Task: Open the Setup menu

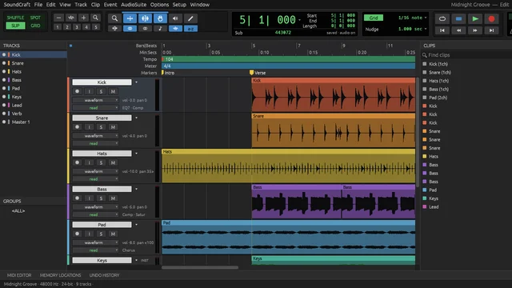Action: click(179, 5)
